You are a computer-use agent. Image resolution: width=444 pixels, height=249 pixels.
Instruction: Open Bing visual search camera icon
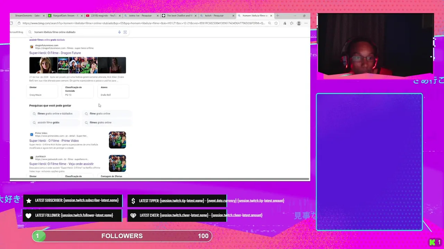tap(125, 32)
